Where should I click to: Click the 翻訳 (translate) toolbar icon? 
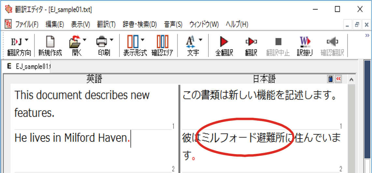pyautogui.click(x=251, y=42)
